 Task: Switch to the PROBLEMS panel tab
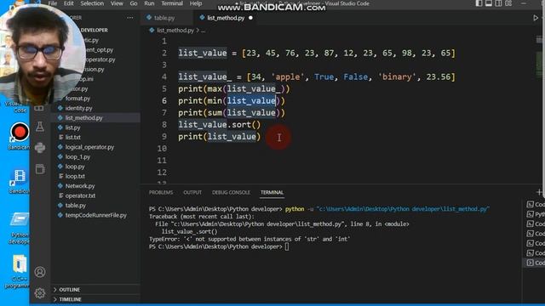161,193
